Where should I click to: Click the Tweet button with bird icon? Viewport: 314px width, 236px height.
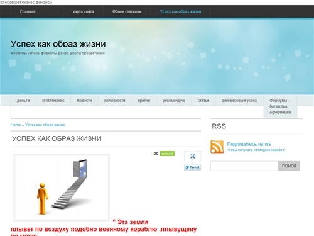[193, 167]
